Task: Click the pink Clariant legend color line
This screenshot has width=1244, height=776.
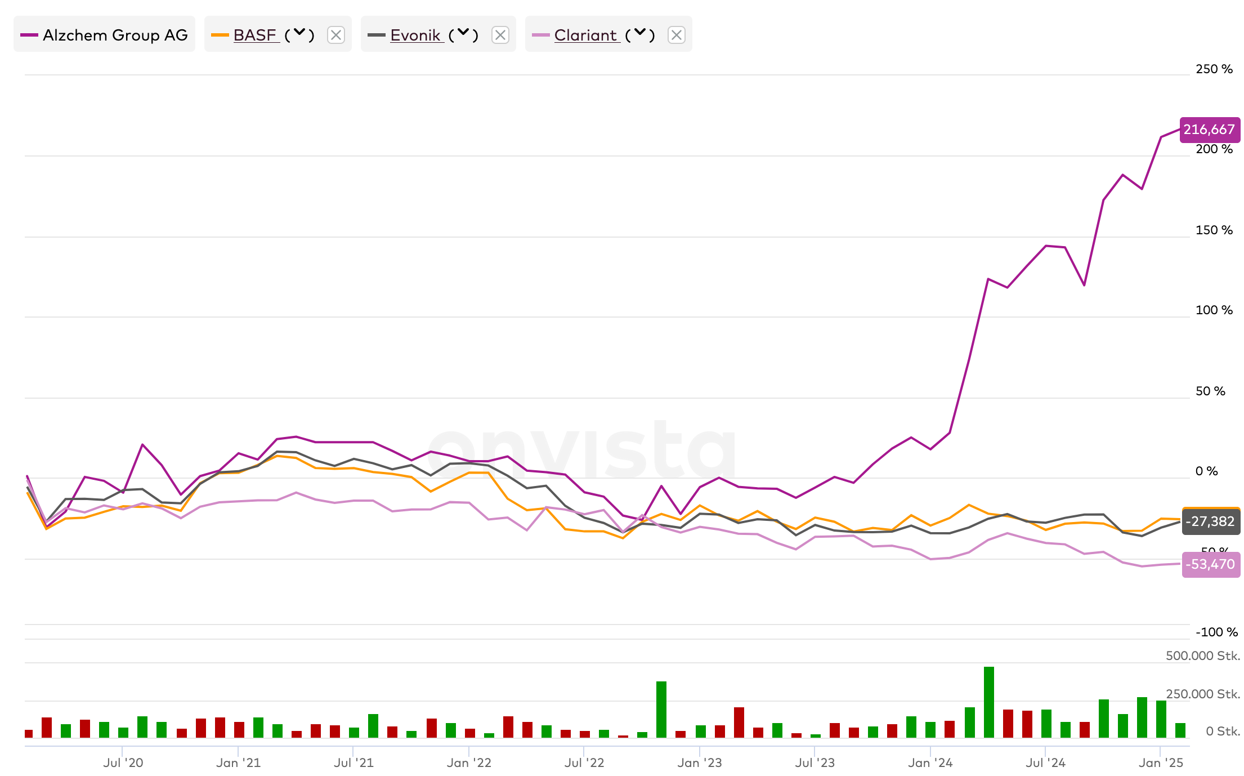Action: coord(540,35)
